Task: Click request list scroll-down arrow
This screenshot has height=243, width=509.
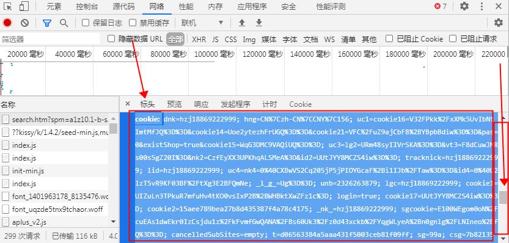Action: coord(113,222)
